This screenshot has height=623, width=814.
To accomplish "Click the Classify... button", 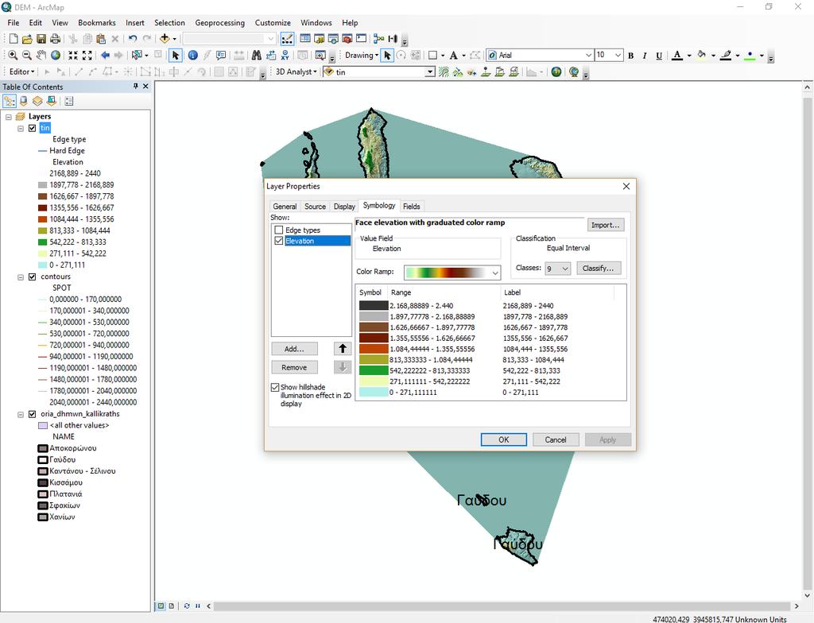I will [598, 269].
